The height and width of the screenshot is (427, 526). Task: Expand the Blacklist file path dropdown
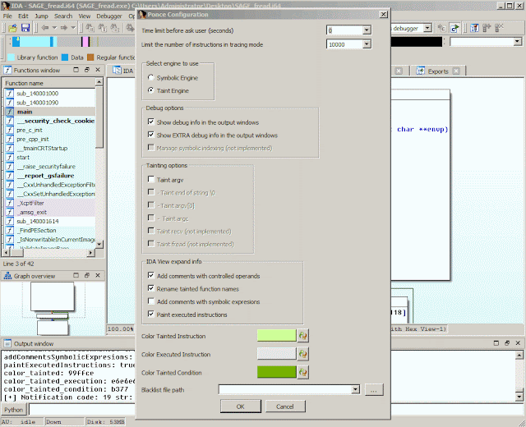point(355,389)
